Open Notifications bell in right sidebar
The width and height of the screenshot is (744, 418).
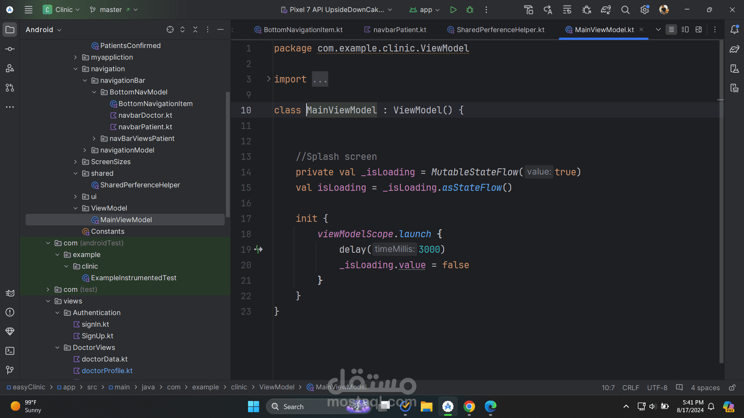(x=734, y=30)
